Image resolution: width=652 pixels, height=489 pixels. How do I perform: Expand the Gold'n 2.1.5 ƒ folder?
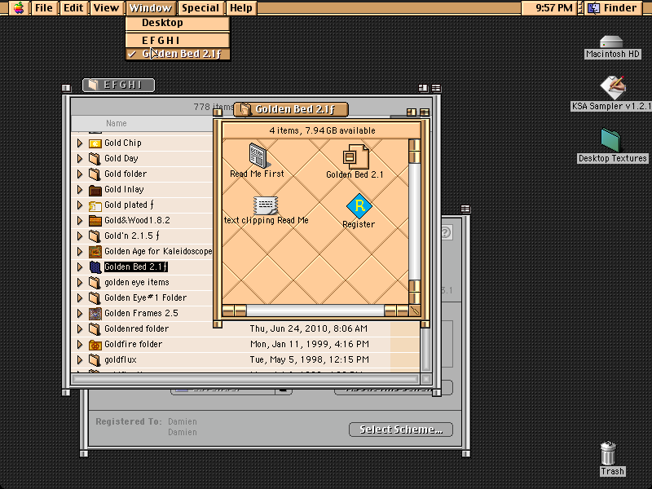[x=80, y=236]
